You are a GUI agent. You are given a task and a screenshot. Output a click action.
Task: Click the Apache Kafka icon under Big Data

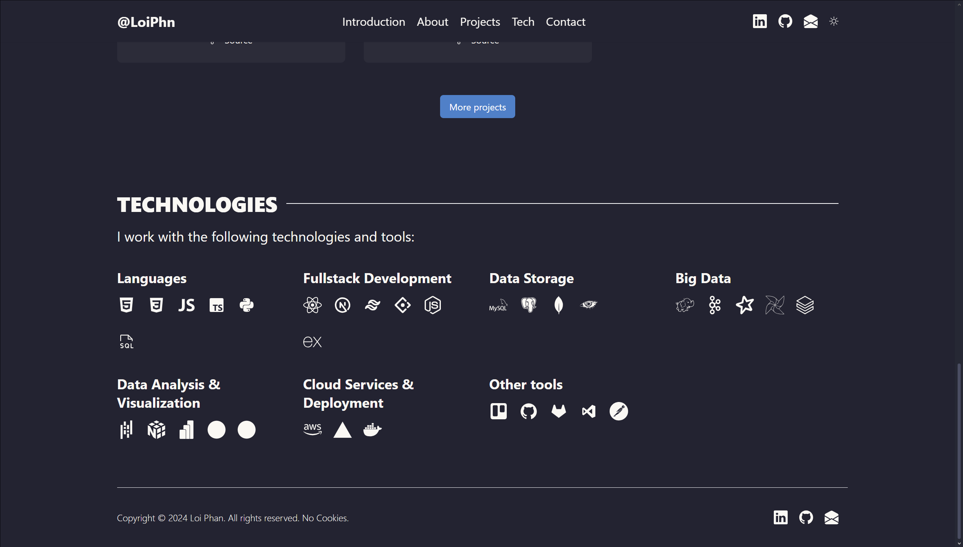(x=714, y=305)
